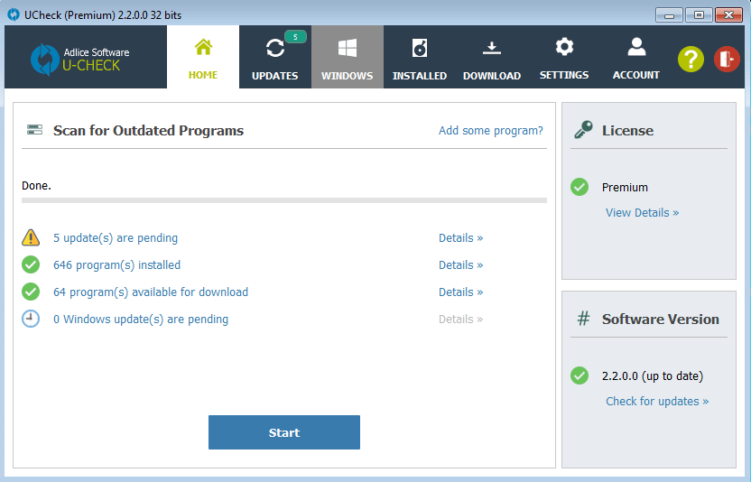The width and height of the screenshot is (751, 482).
Task: Click the yellow help question mark icon
Action: [x=691, y=60]
